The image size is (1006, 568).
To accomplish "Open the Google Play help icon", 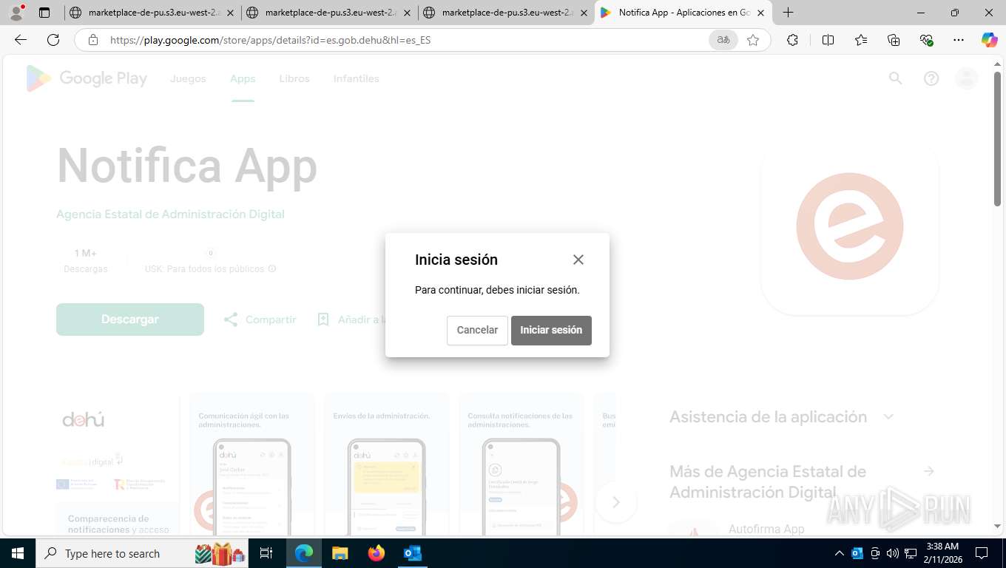I will coord(931,78).
